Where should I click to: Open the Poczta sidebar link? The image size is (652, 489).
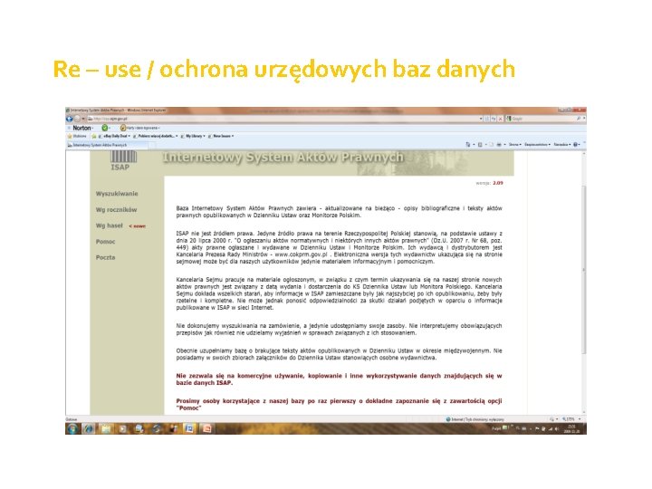click(105, 257)
